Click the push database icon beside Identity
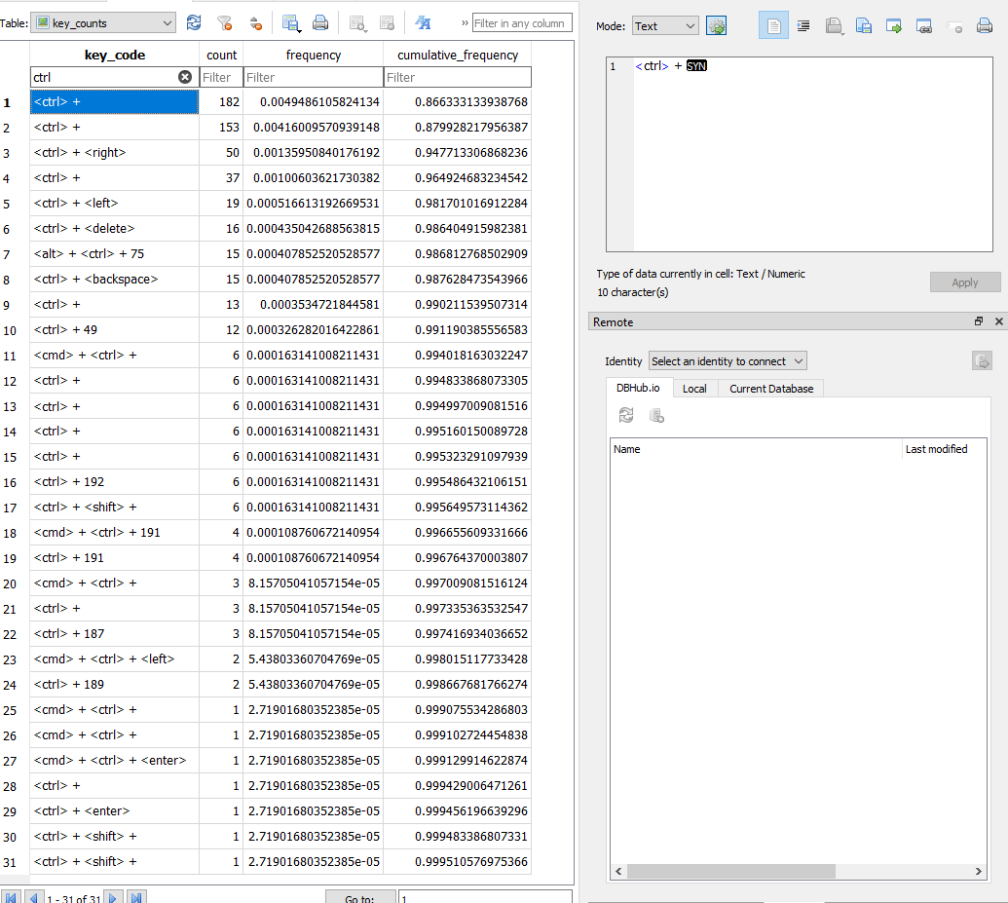Screen dimensions: 1008x903 (982, 360)
